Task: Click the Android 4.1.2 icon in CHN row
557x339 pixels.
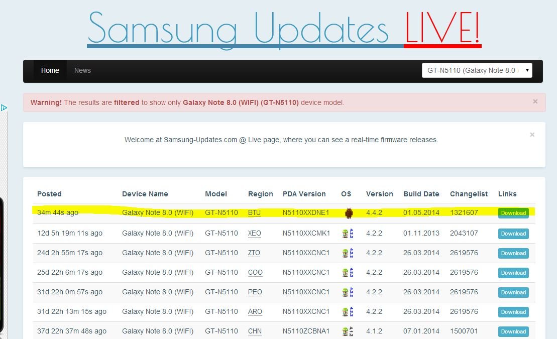Action: pyautogui.click(x=348, y=331)
